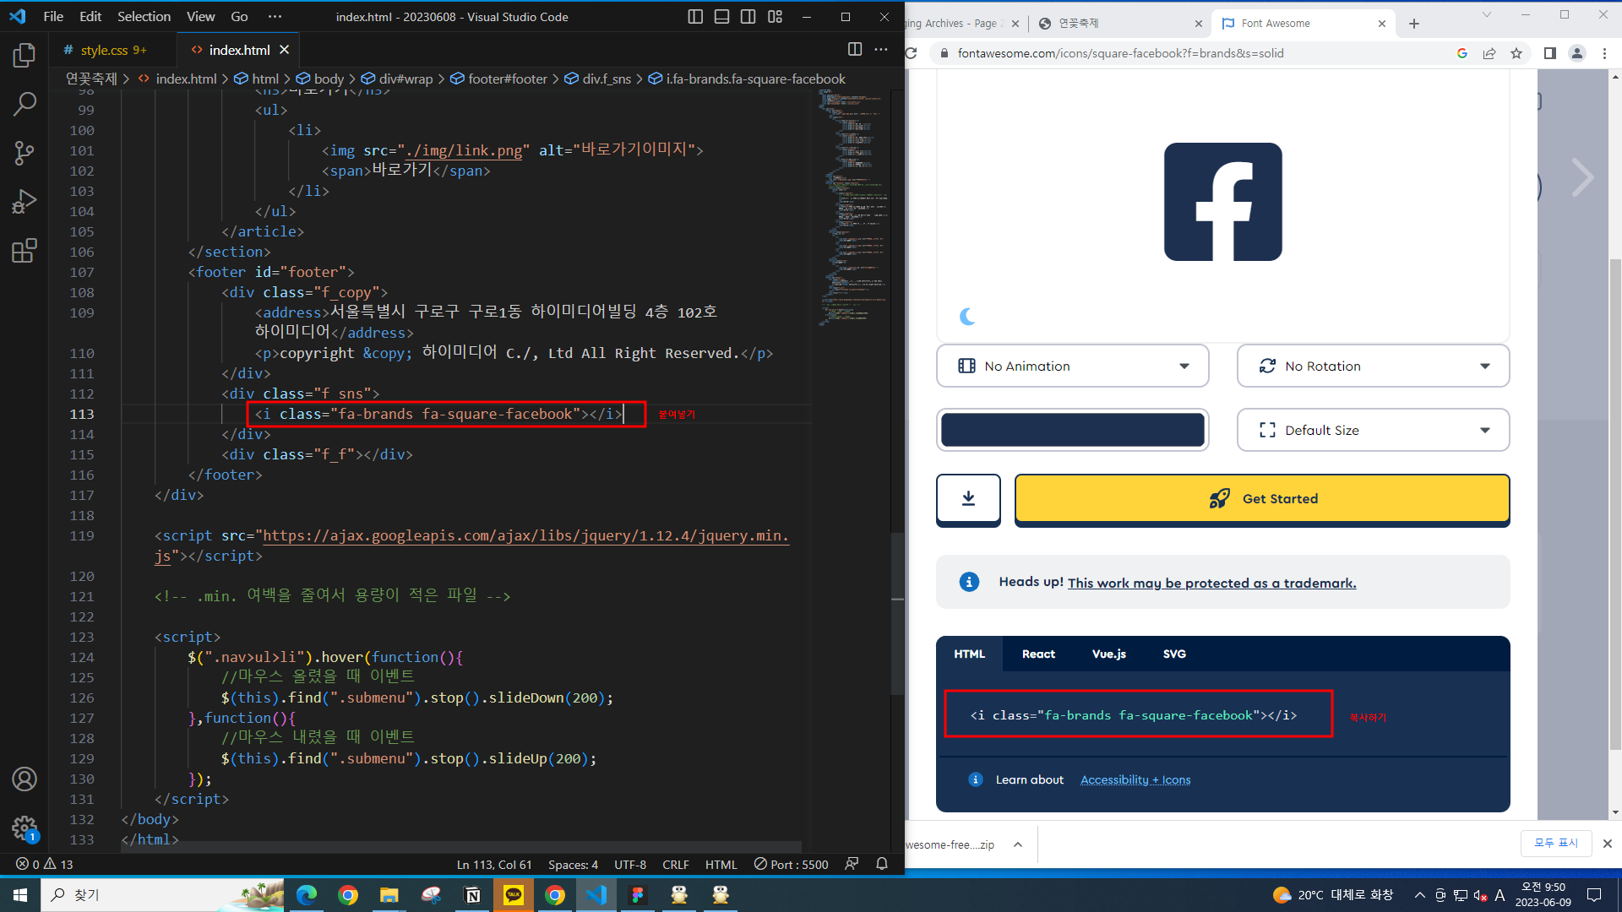1622x912 pixels.
Task: Select the index.html editor tab
Action: point(239,50)
